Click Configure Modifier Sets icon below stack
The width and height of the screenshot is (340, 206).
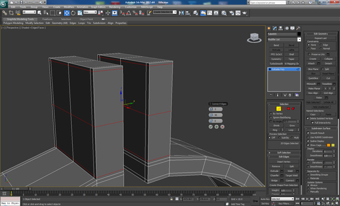coord(297,95)
